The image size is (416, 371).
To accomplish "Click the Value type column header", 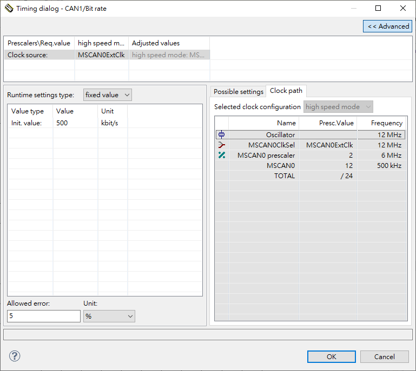I will point(30,111).
